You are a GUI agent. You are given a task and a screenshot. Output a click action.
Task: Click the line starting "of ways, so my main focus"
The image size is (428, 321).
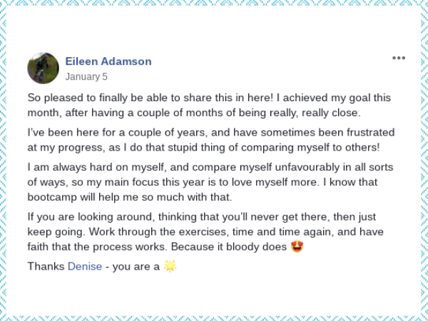click(x=203, y=182)
